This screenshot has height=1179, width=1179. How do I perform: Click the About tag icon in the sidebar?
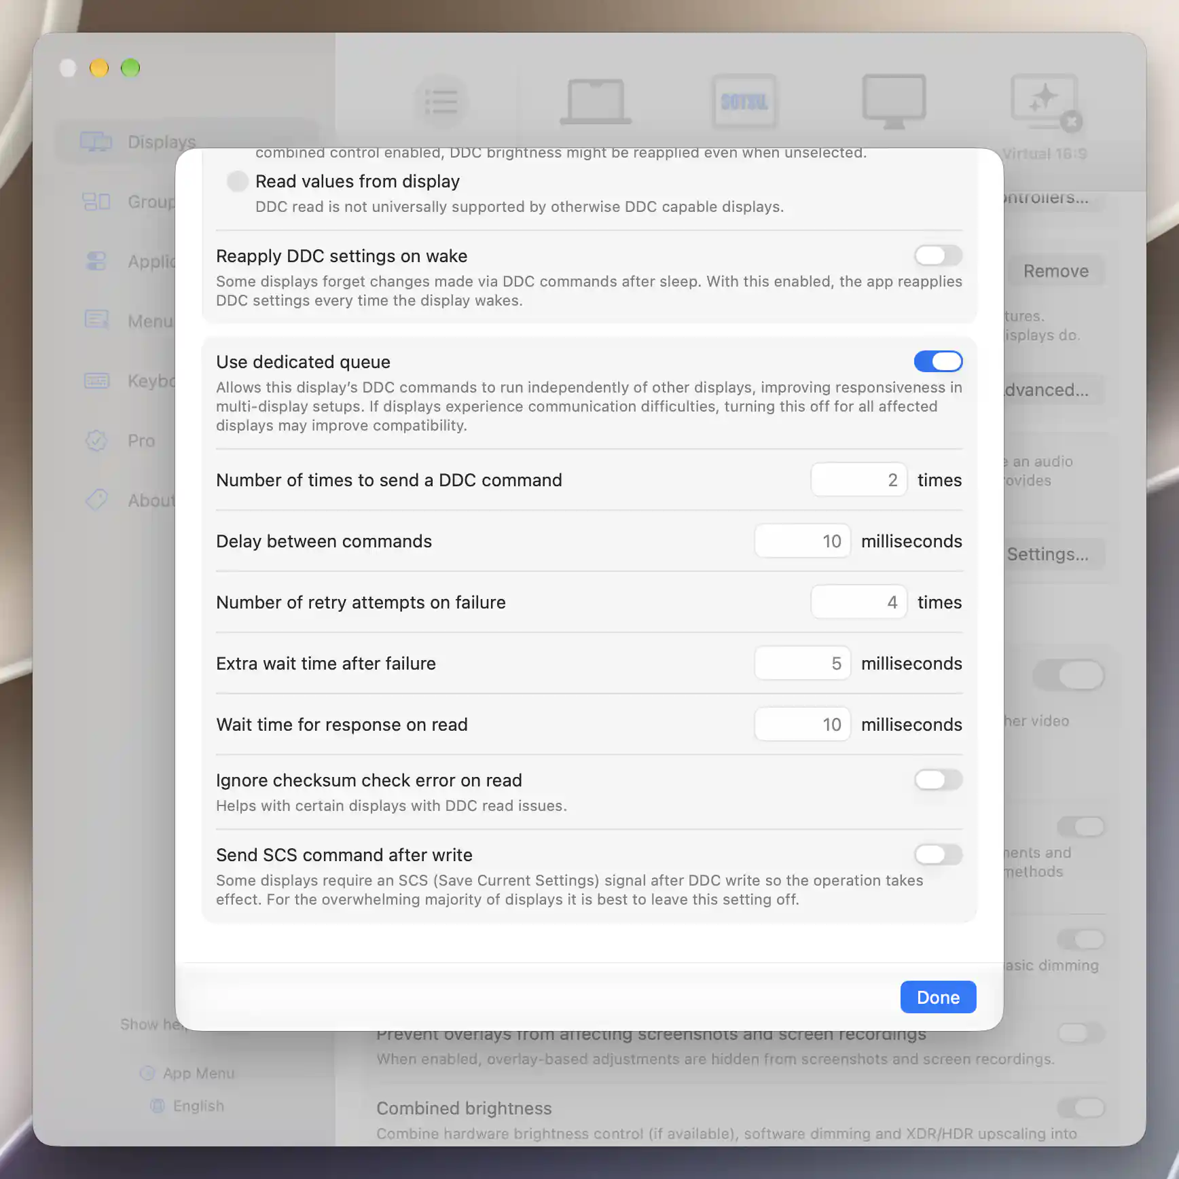point(96,500)
